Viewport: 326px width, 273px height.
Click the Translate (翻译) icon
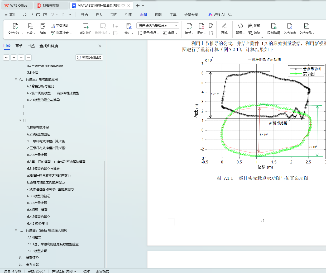click(x=240, y=26)
